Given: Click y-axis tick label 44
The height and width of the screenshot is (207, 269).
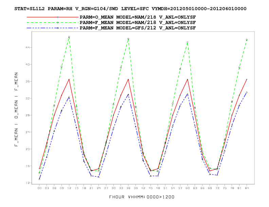Looking at the screenshot, I should (x=28, y=47).
